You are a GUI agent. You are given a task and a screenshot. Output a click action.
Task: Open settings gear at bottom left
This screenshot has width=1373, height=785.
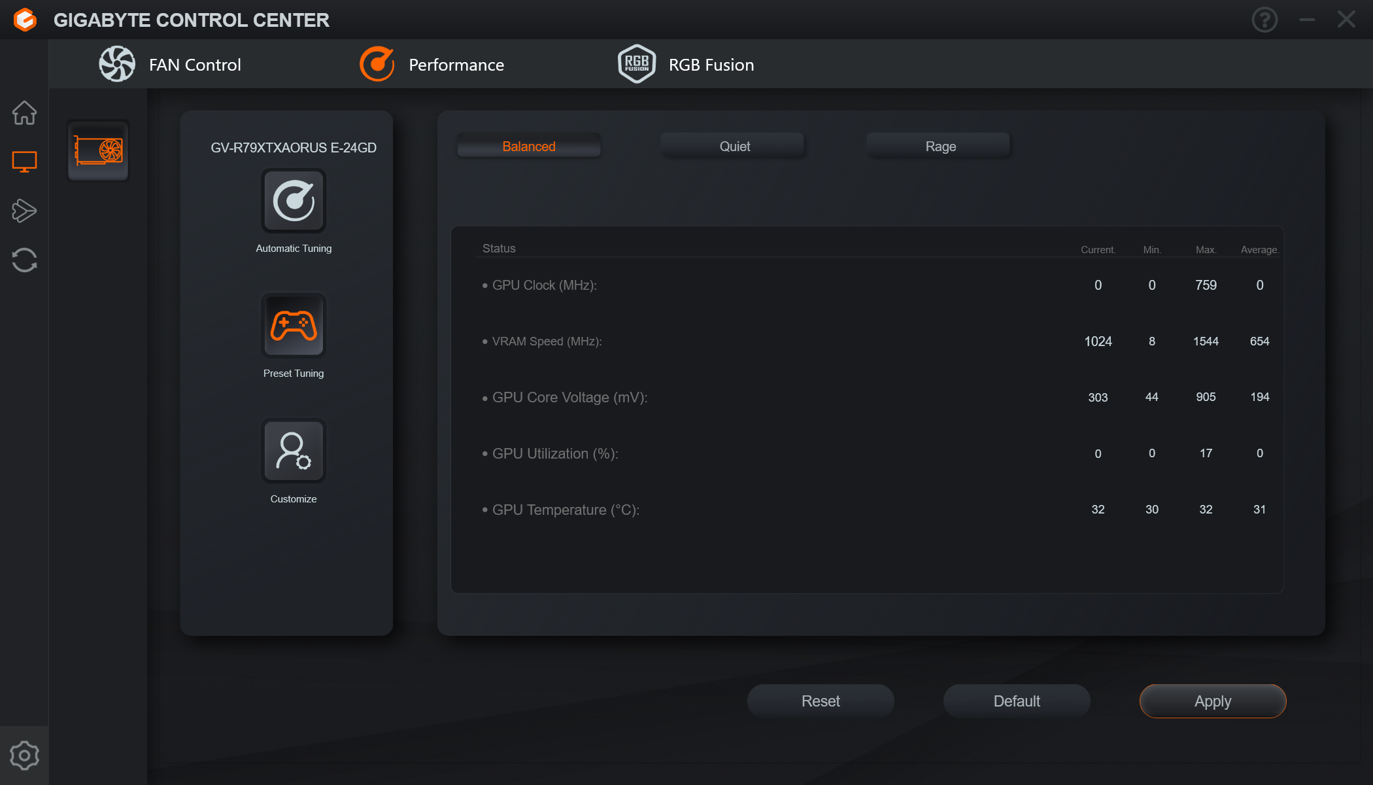24,756
